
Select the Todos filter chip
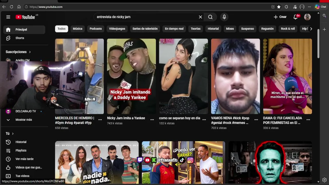point(61,29)
